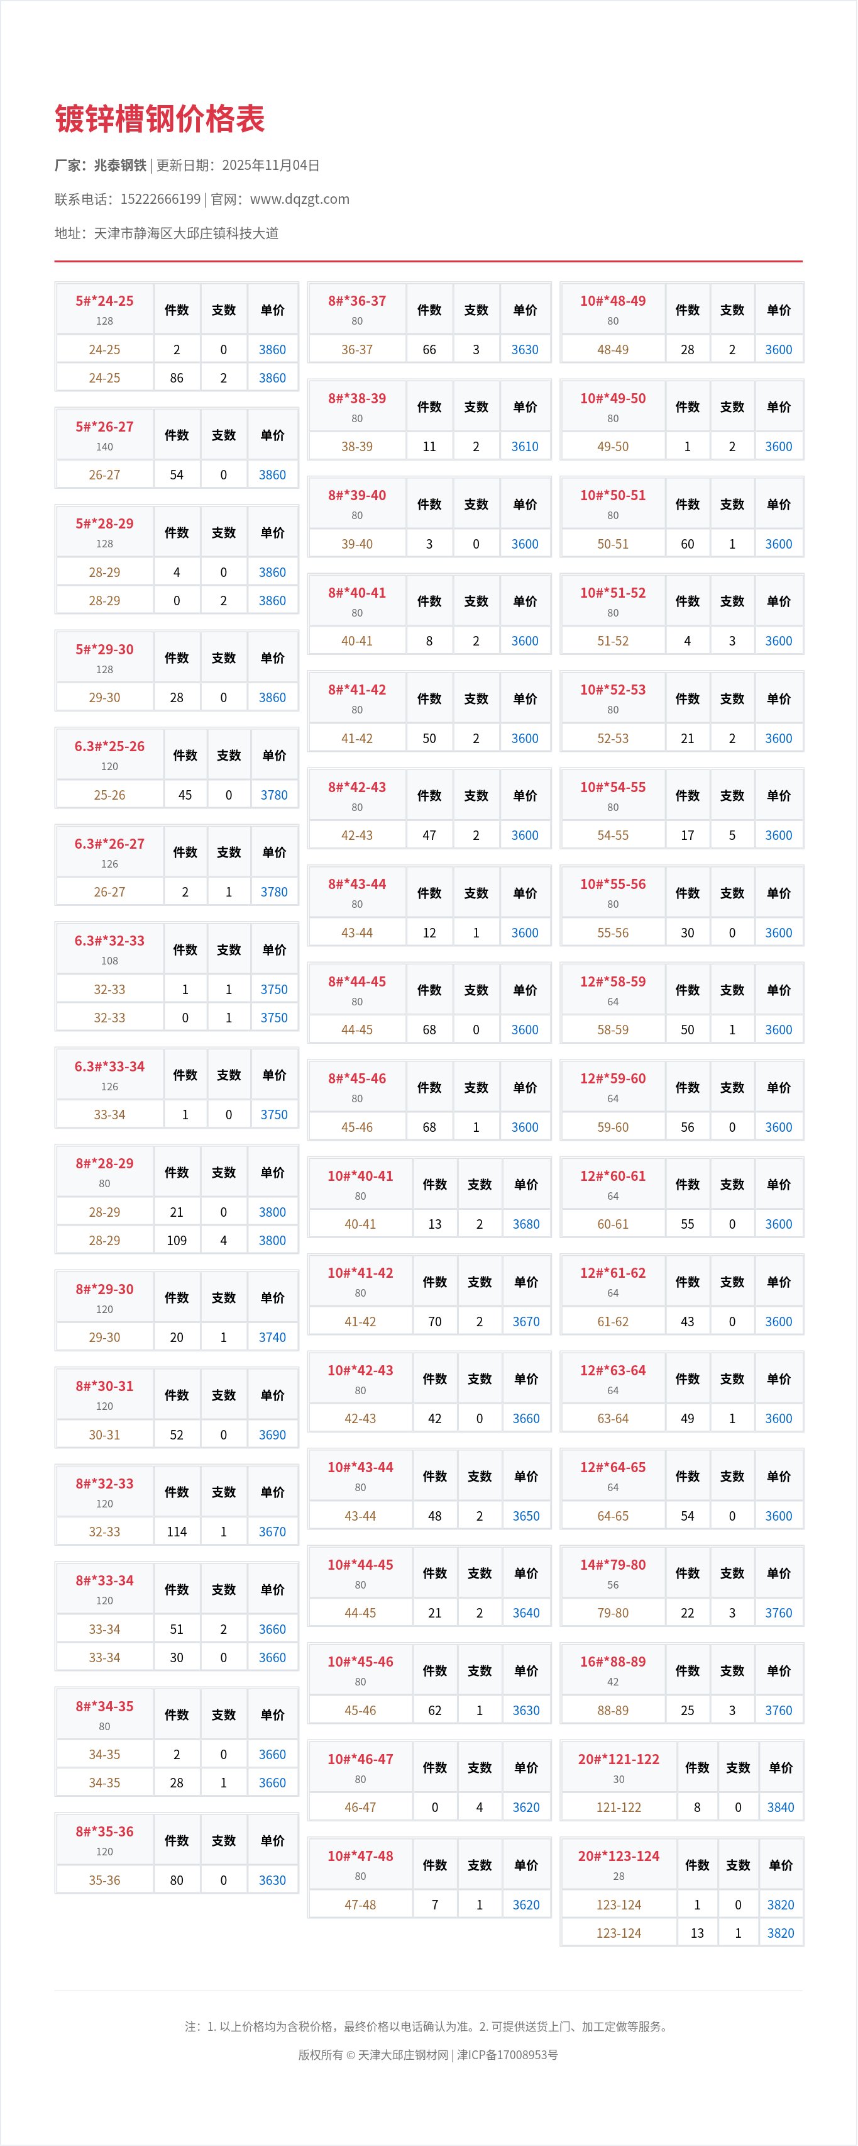Click the 3780 price for 25-26

pyautogui.click(x=274, y=795)
